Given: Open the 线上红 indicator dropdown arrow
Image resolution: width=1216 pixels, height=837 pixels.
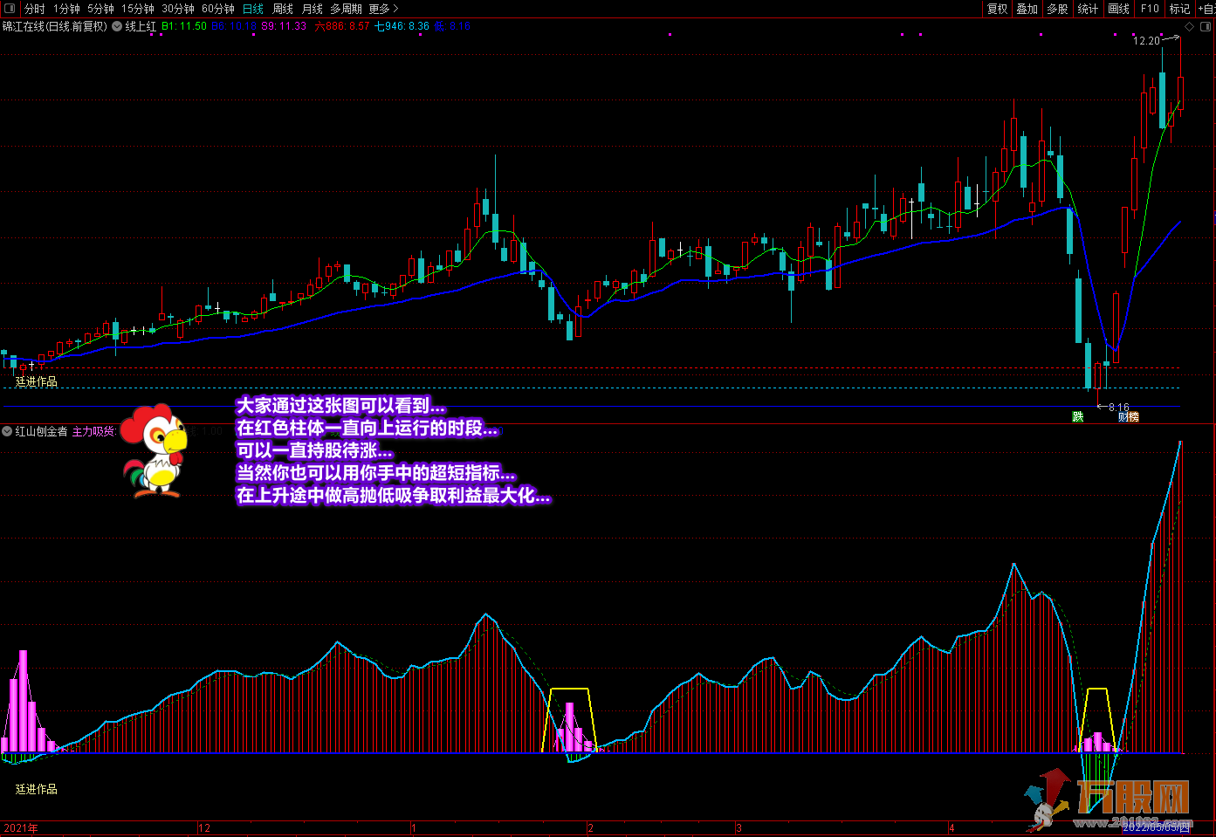Looking at the screenshot, I should [x=117, y=27].
